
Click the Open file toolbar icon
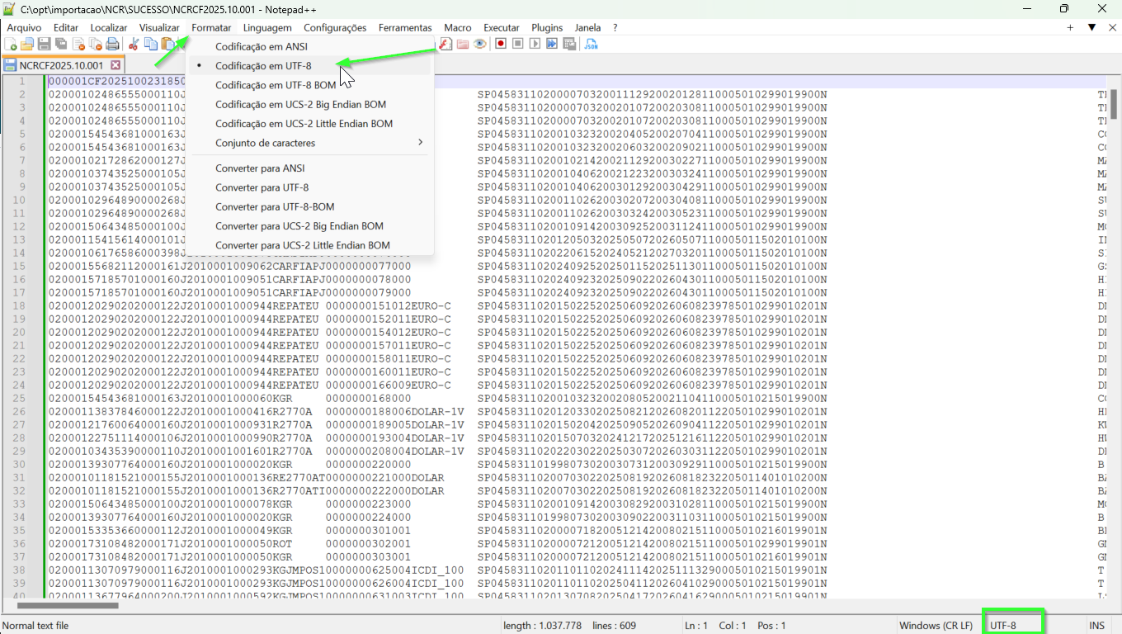coord(27,44)
